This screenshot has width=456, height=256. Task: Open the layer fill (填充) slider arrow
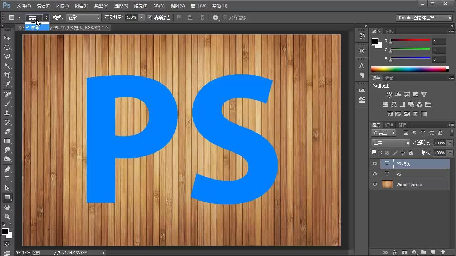click(450, 153)
